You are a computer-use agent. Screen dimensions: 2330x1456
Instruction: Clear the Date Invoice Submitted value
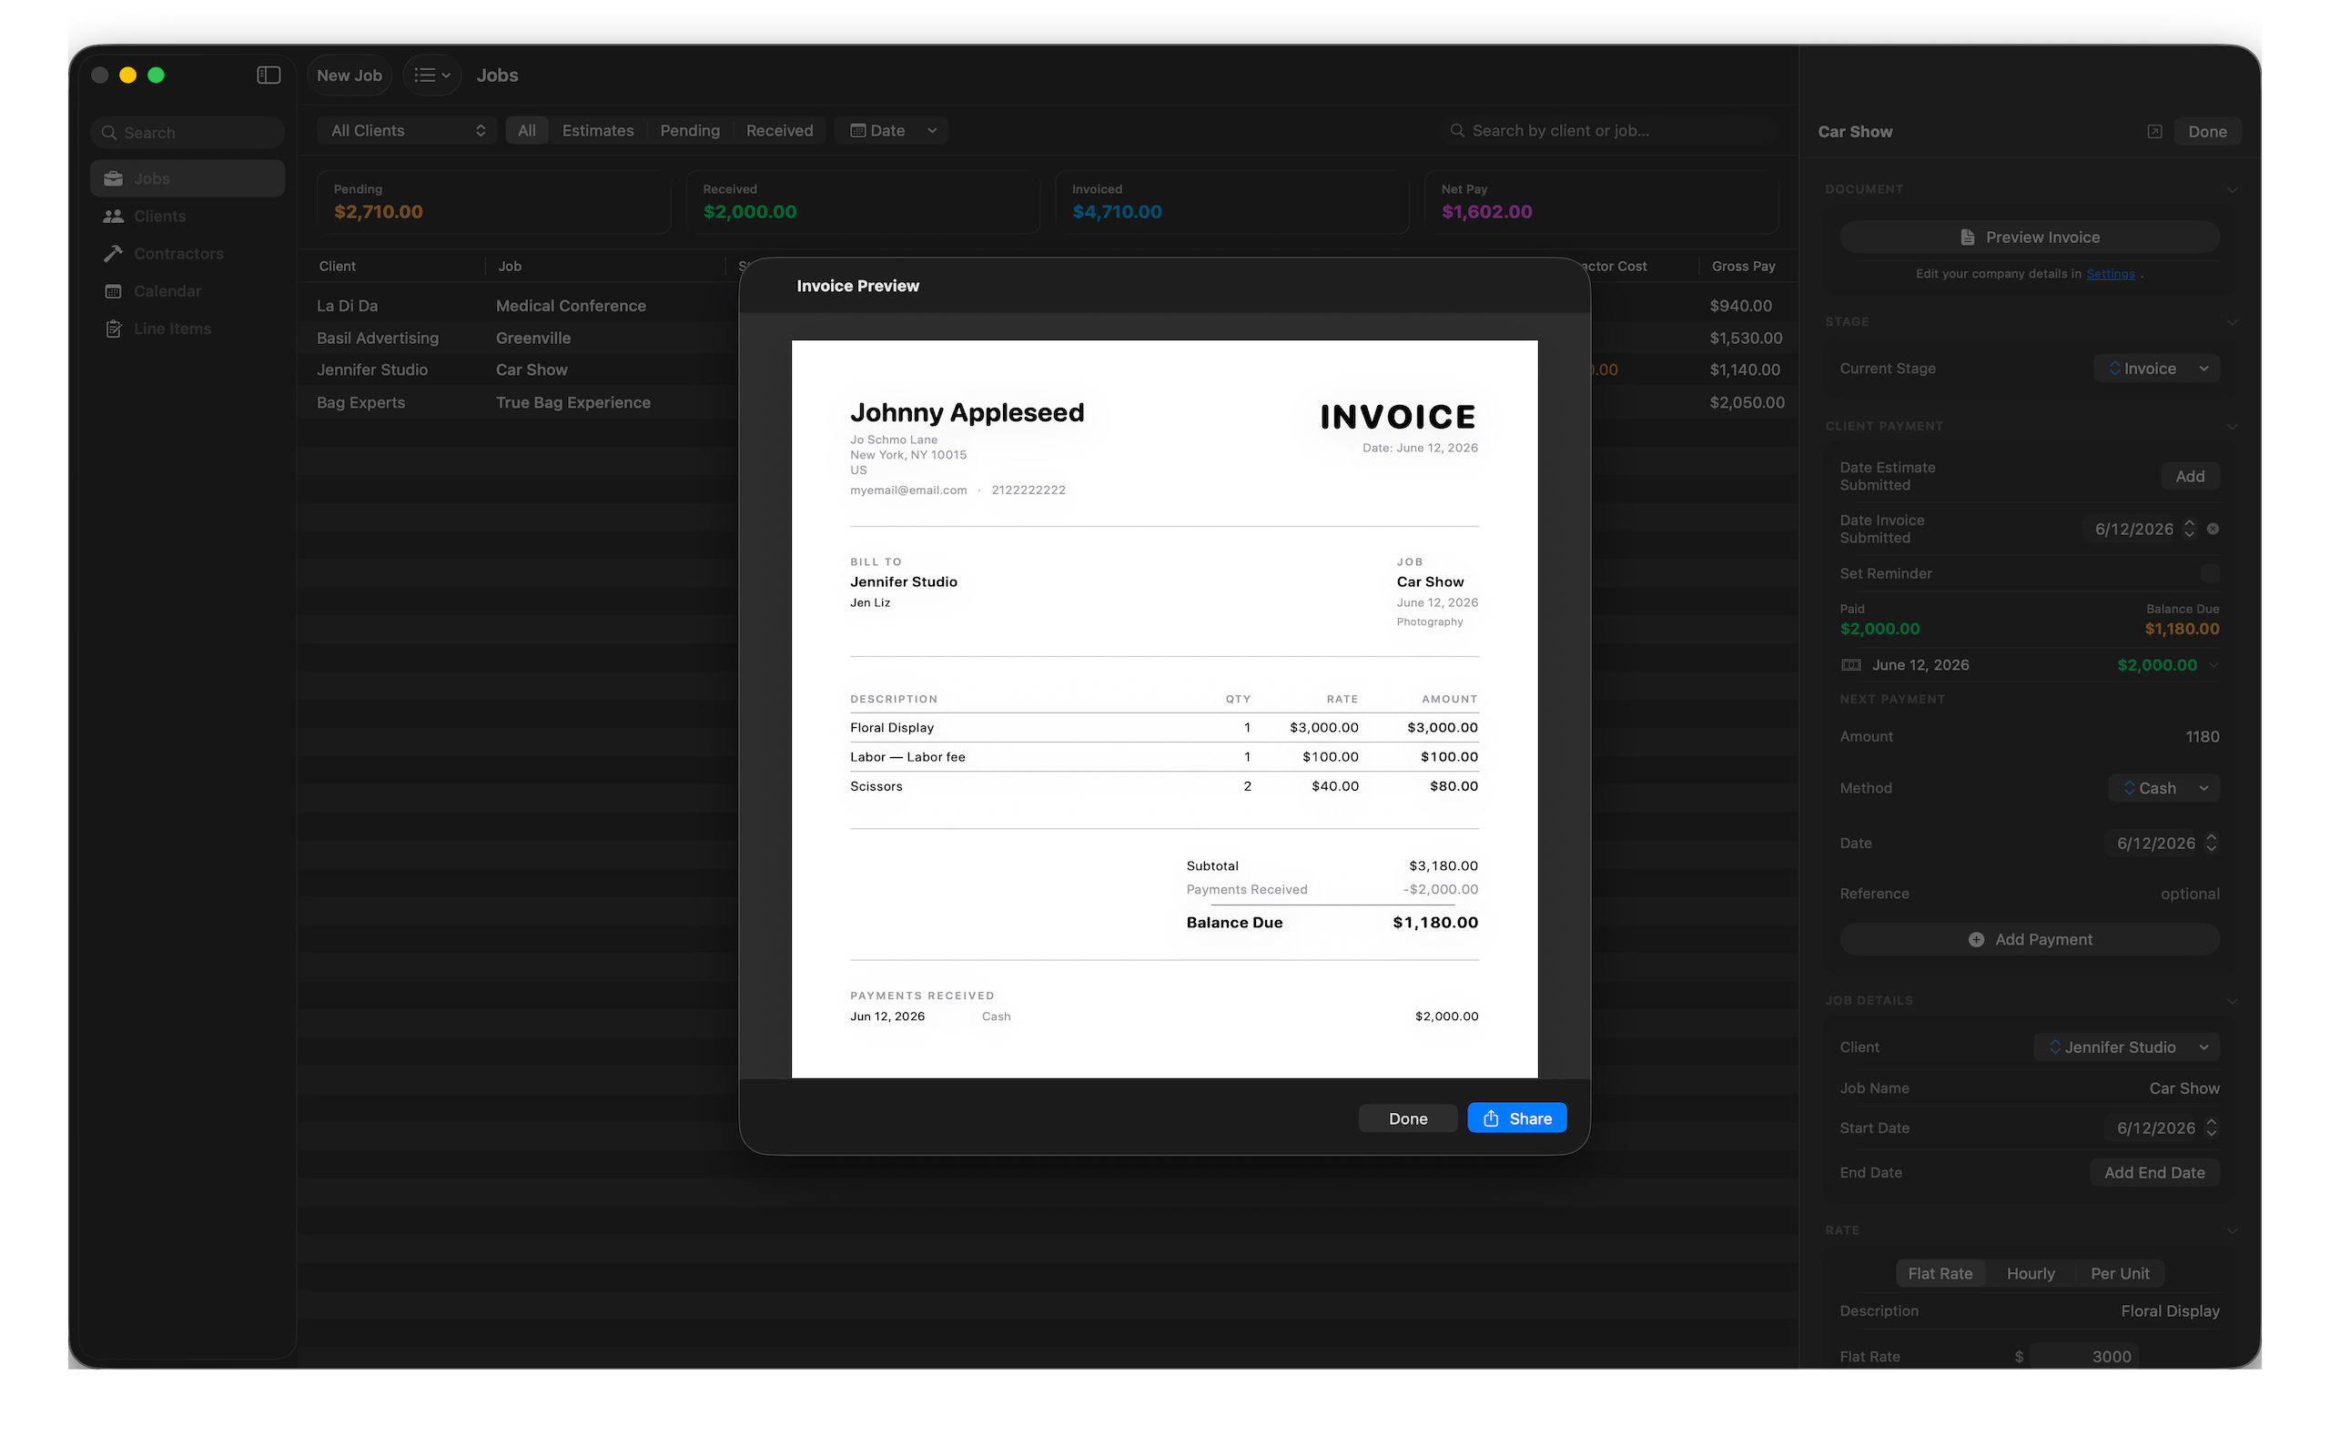point(2213,529)
